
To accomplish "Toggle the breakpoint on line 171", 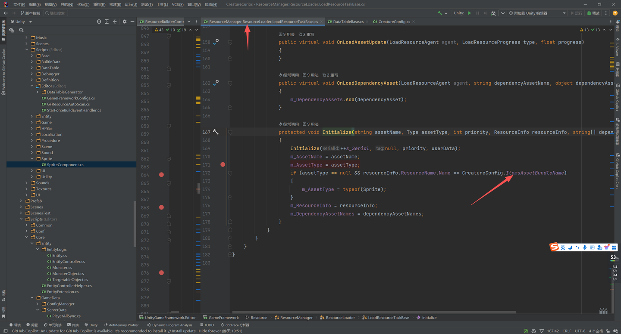I will tap(223, 164).
